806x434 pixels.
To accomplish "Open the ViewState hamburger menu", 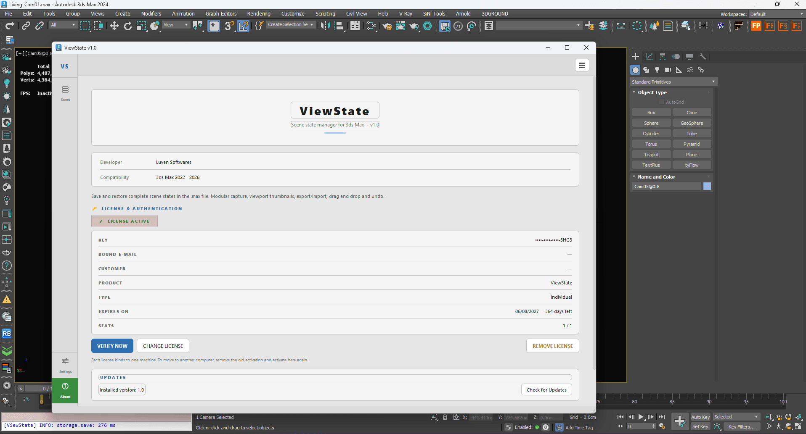I will [x=582, y=65].
